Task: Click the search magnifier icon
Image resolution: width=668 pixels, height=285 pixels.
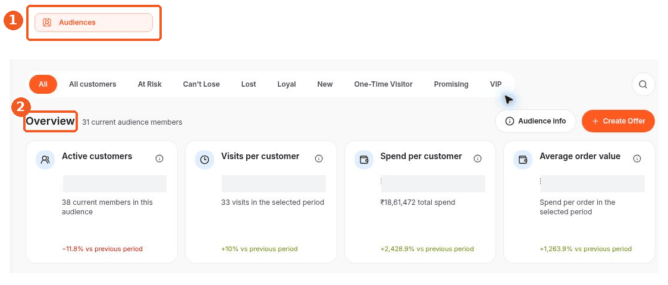Action: click(643, 84)
